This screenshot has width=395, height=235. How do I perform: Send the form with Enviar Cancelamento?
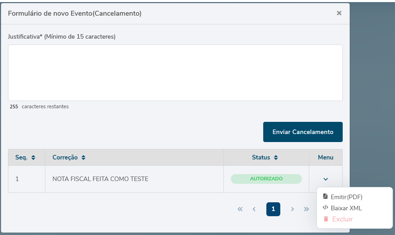[303, 132]
